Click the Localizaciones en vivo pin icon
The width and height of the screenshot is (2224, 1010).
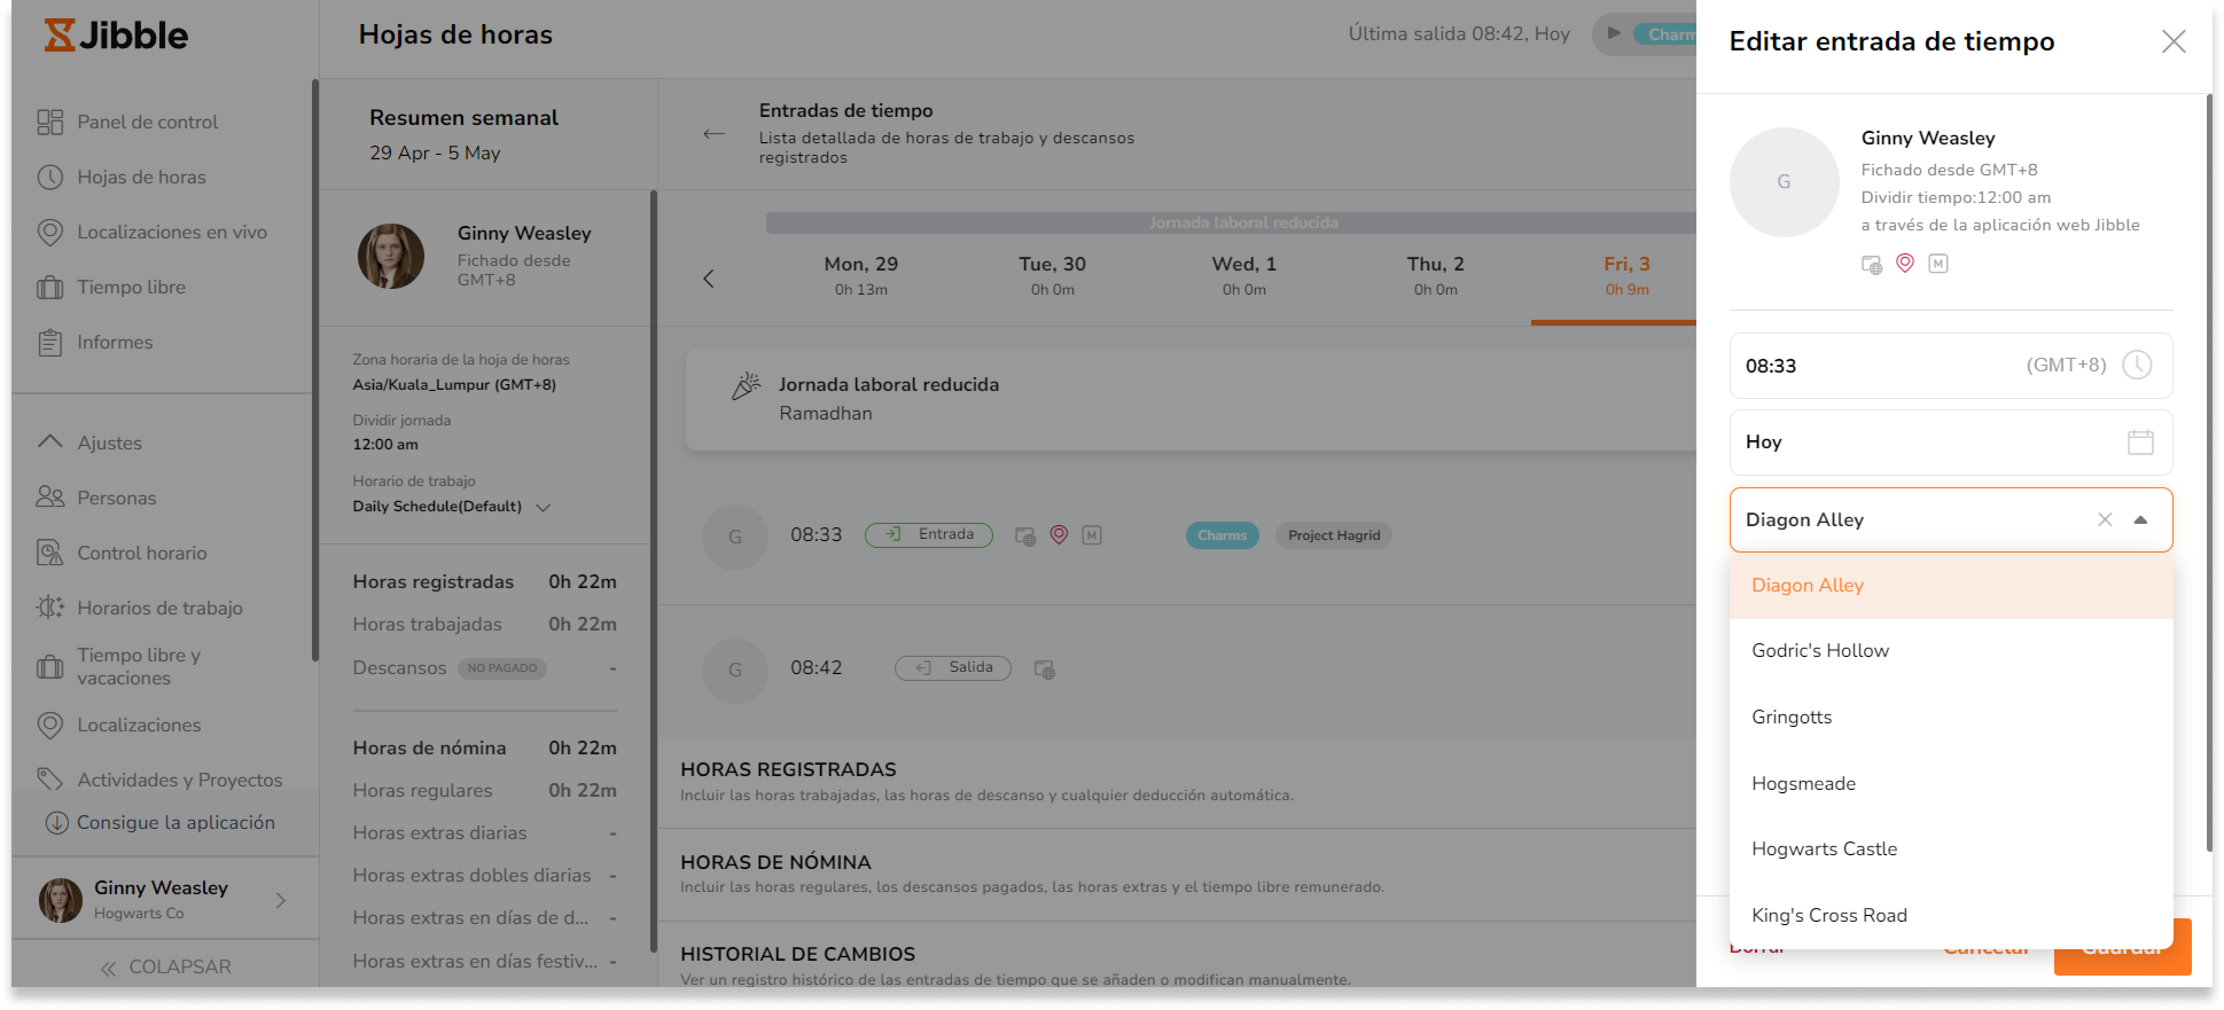pos(50,232)
